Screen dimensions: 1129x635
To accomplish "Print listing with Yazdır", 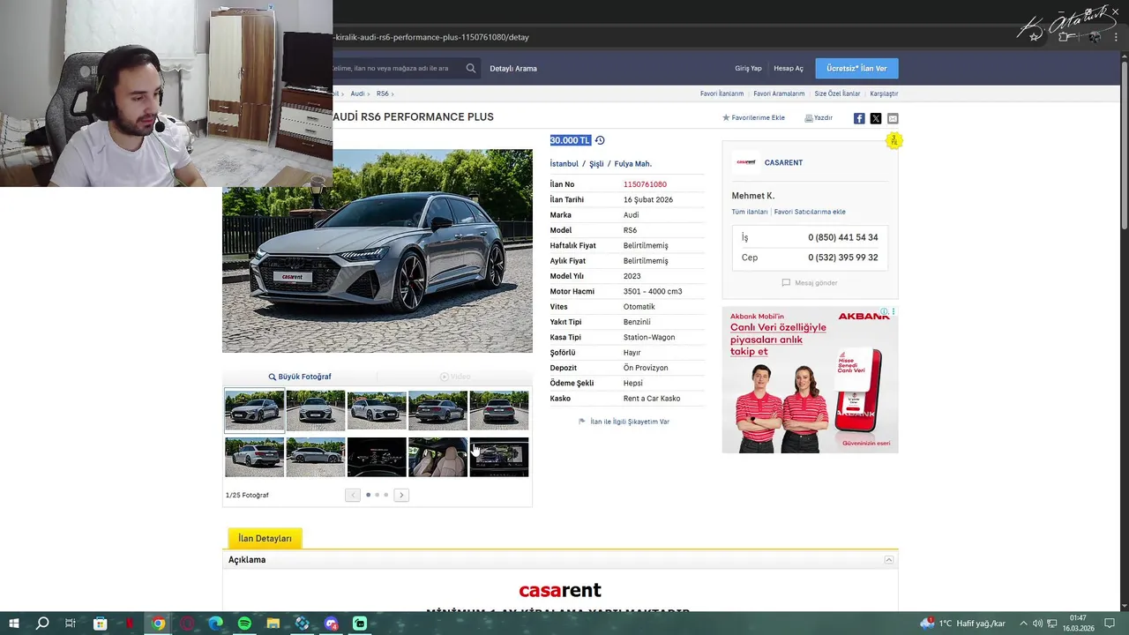I will (819, 117).
